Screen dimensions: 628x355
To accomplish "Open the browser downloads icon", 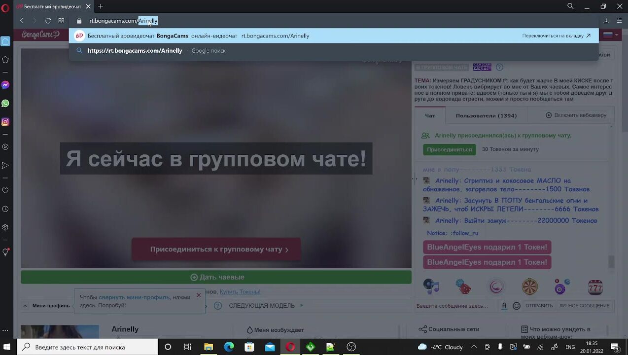I will (606, 21).
